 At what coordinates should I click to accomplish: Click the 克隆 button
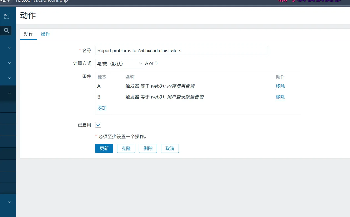[x=126, y=148]
